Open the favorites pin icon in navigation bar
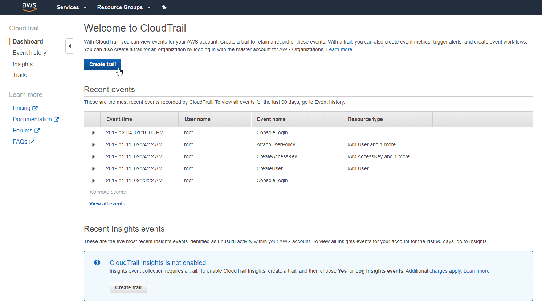Screen dimensions: 542x306 (164, 7)
